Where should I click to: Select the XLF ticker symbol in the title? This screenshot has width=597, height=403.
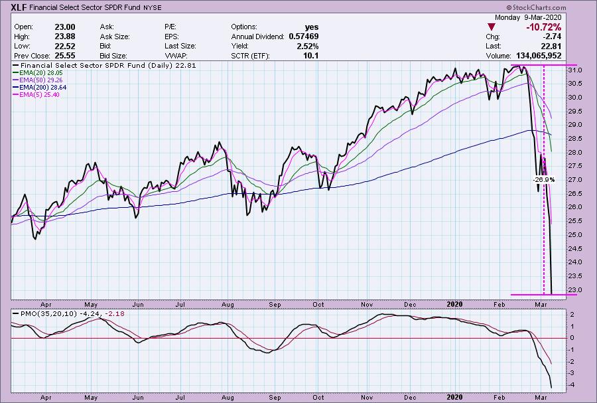click(x=19, y=7)
